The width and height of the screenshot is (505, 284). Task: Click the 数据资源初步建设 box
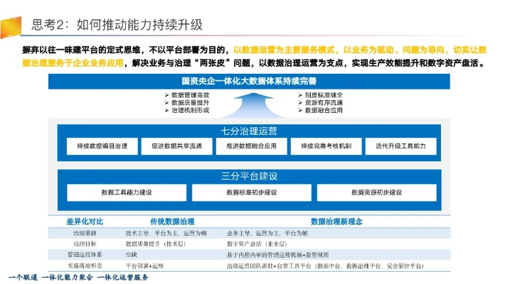[x=376, y=192]
